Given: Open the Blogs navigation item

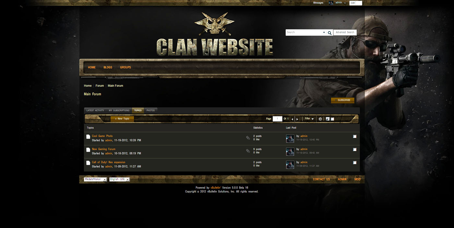Looking at the screenshot, I should 108,68.
